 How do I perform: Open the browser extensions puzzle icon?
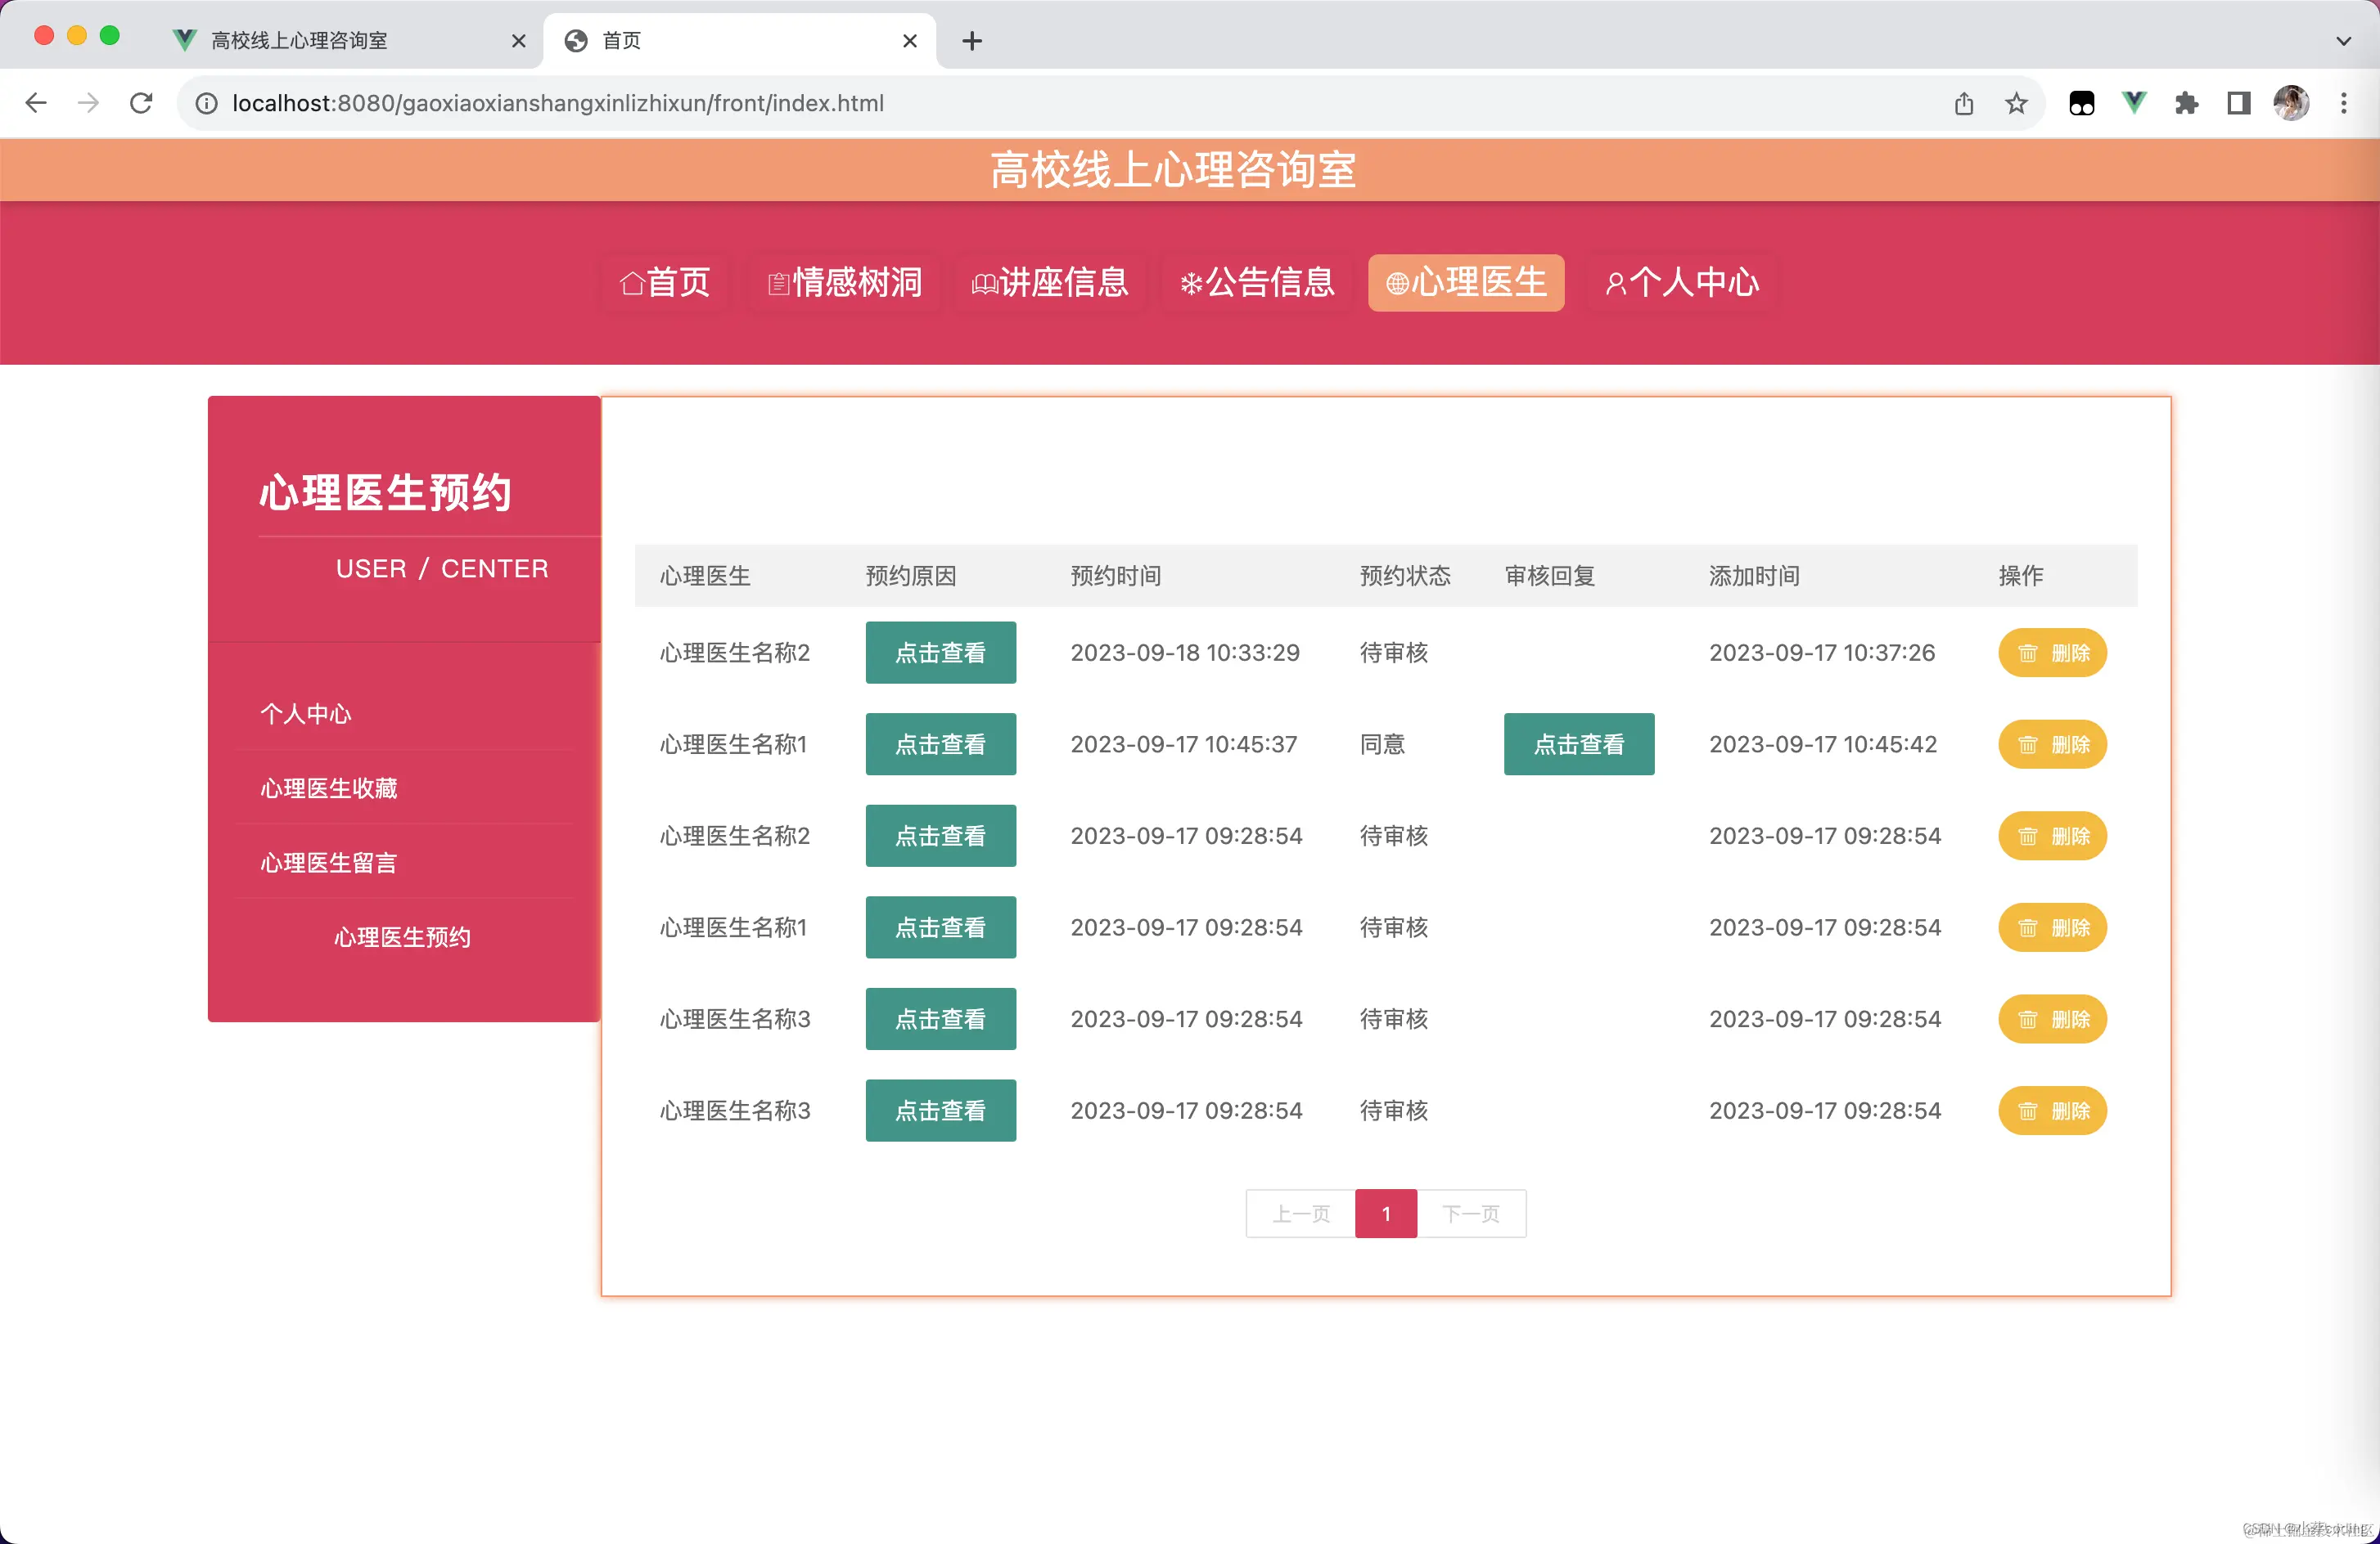click(x=2187, y=103)
